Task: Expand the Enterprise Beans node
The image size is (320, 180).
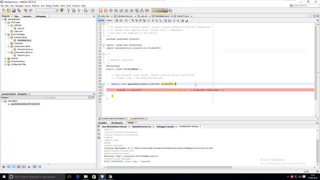Action: point(5,61)
